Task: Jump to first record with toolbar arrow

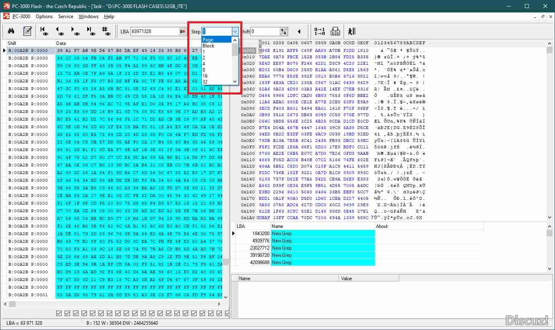Action: click(x=43, y=31)
